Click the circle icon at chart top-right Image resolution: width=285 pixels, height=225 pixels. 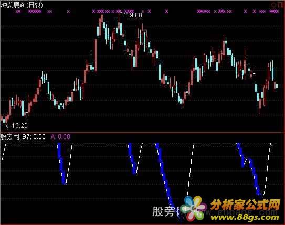point(274,5)
